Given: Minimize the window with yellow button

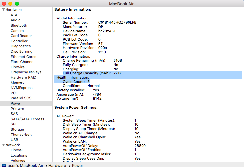Looking at the screenshot, I should pyautogui.click(x=10, y=4).
